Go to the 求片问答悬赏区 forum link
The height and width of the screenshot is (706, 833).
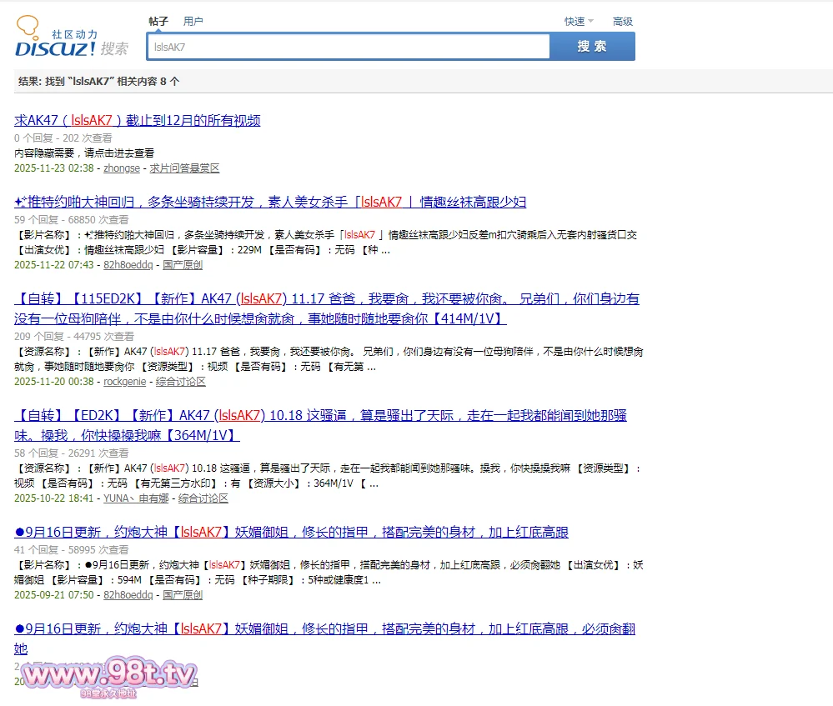pos(184,168)
